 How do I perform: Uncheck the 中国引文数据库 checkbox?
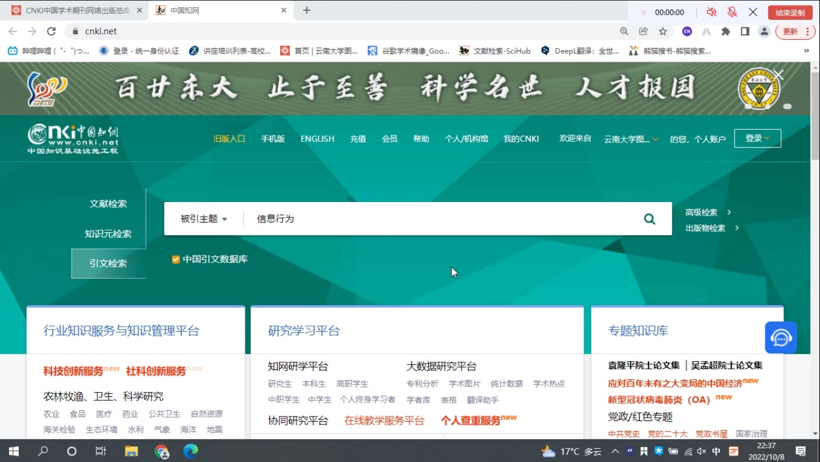point(176,259)
